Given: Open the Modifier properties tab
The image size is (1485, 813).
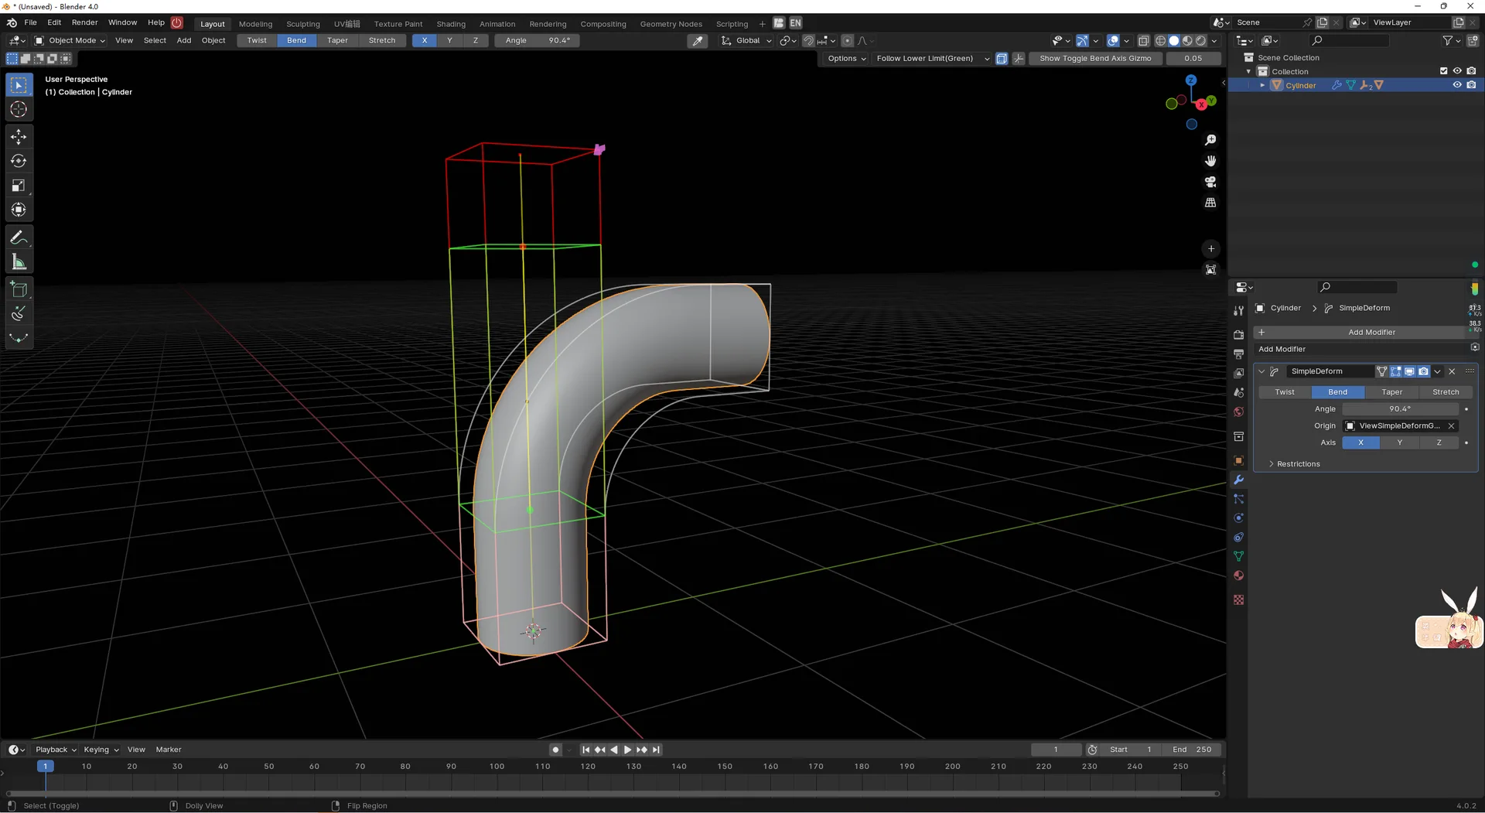Looking at the screenshot, I should pos(1238,480).
